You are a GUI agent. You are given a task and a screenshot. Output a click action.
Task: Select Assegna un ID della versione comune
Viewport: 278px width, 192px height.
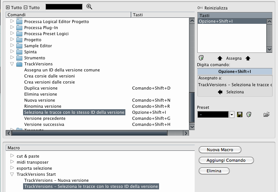pyautogui.click(x=62, y=70)
